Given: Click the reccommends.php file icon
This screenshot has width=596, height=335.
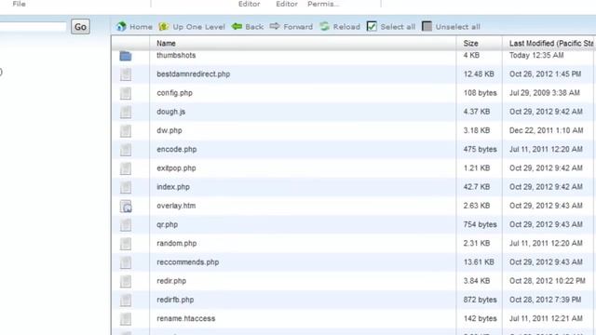Looking at the screenshot, I should click(126, 262).
